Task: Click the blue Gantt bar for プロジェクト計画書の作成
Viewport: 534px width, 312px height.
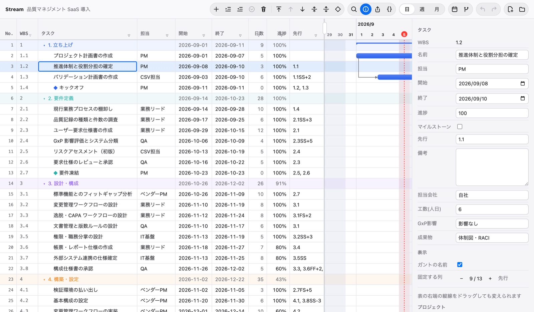Action: 384,56
